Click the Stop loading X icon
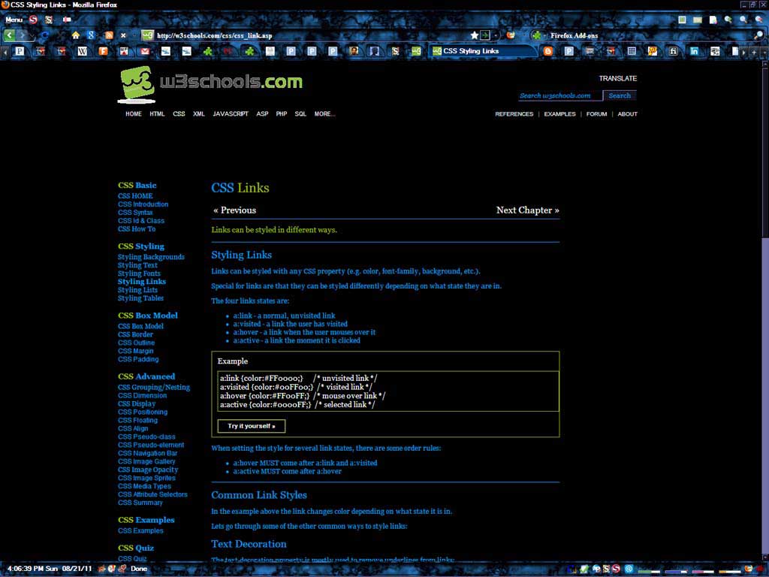This screenshot has height=577, width=769. [123, 35]
